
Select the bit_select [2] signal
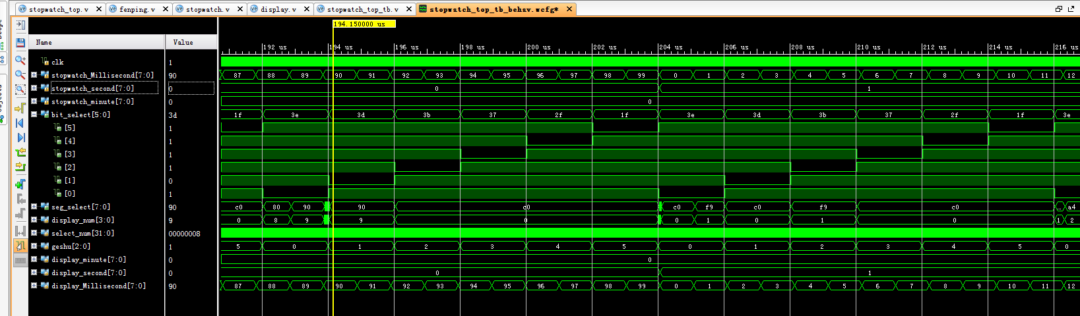point(69,167)
